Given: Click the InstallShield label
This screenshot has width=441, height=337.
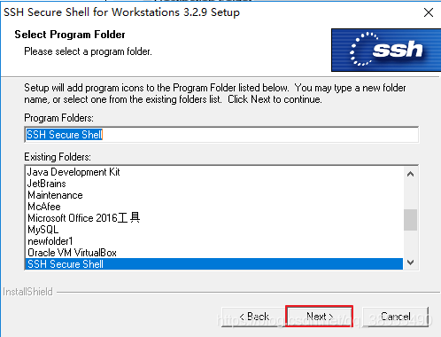Looking at the screenshot, I should 27,292.
